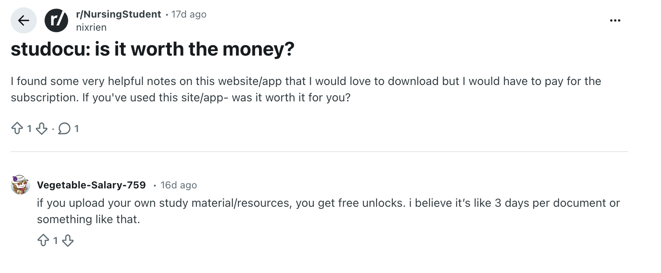This screenshot has width=661, height=273.
Task: Downvote the studocu post
Action: coord(42,129)
